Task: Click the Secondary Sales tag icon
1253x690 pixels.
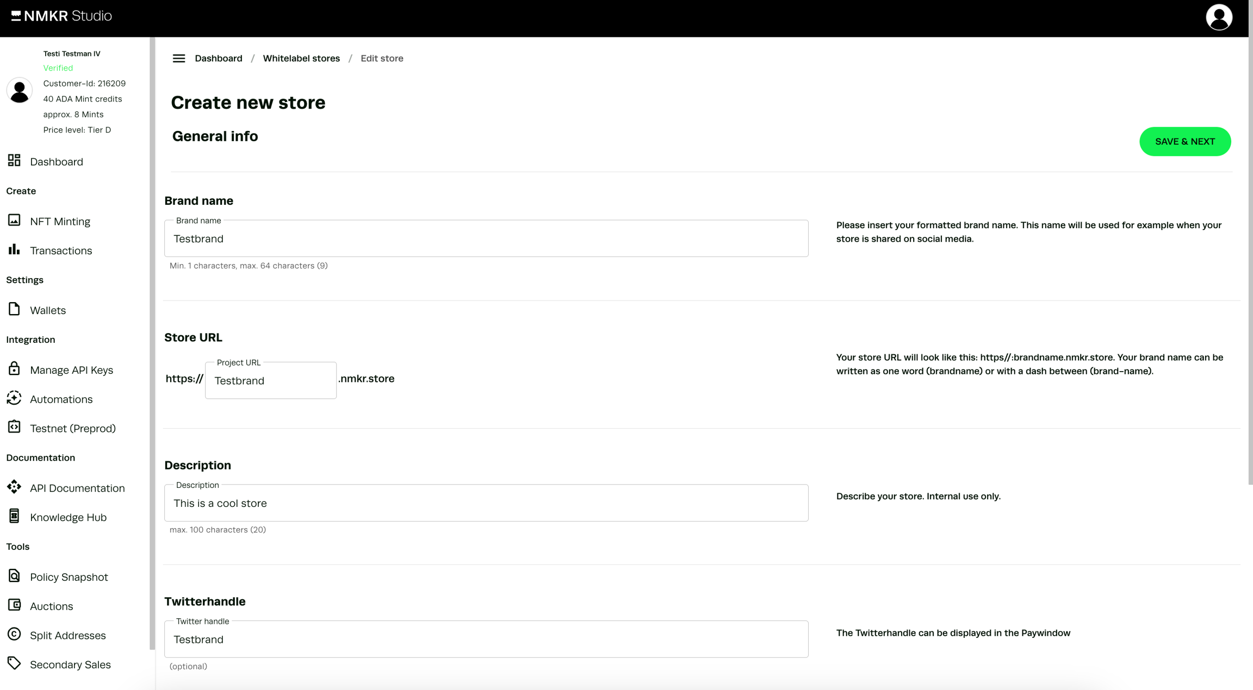Action: click(14, 663)
